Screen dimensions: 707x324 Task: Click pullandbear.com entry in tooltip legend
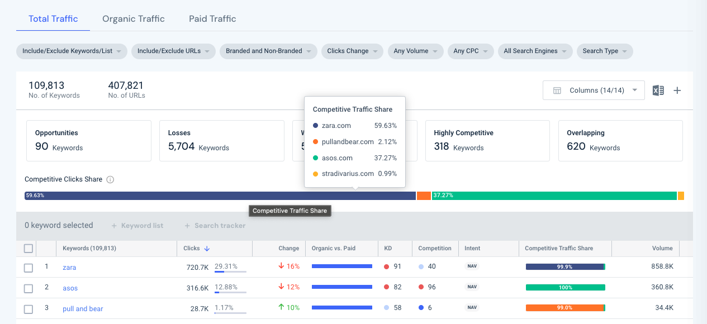(x=355, y=142)
